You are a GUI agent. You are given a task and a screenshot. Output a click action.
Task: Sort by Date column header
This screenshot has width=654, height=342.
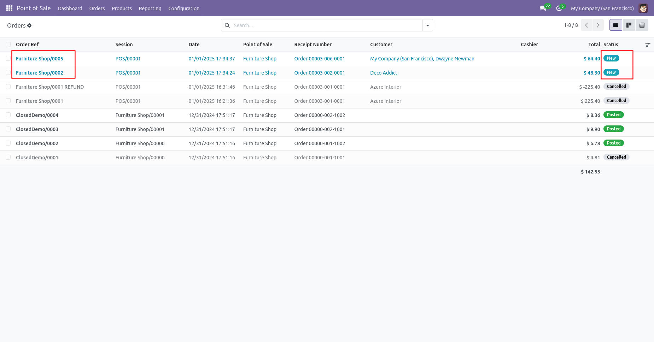click(x=194, y=45)
